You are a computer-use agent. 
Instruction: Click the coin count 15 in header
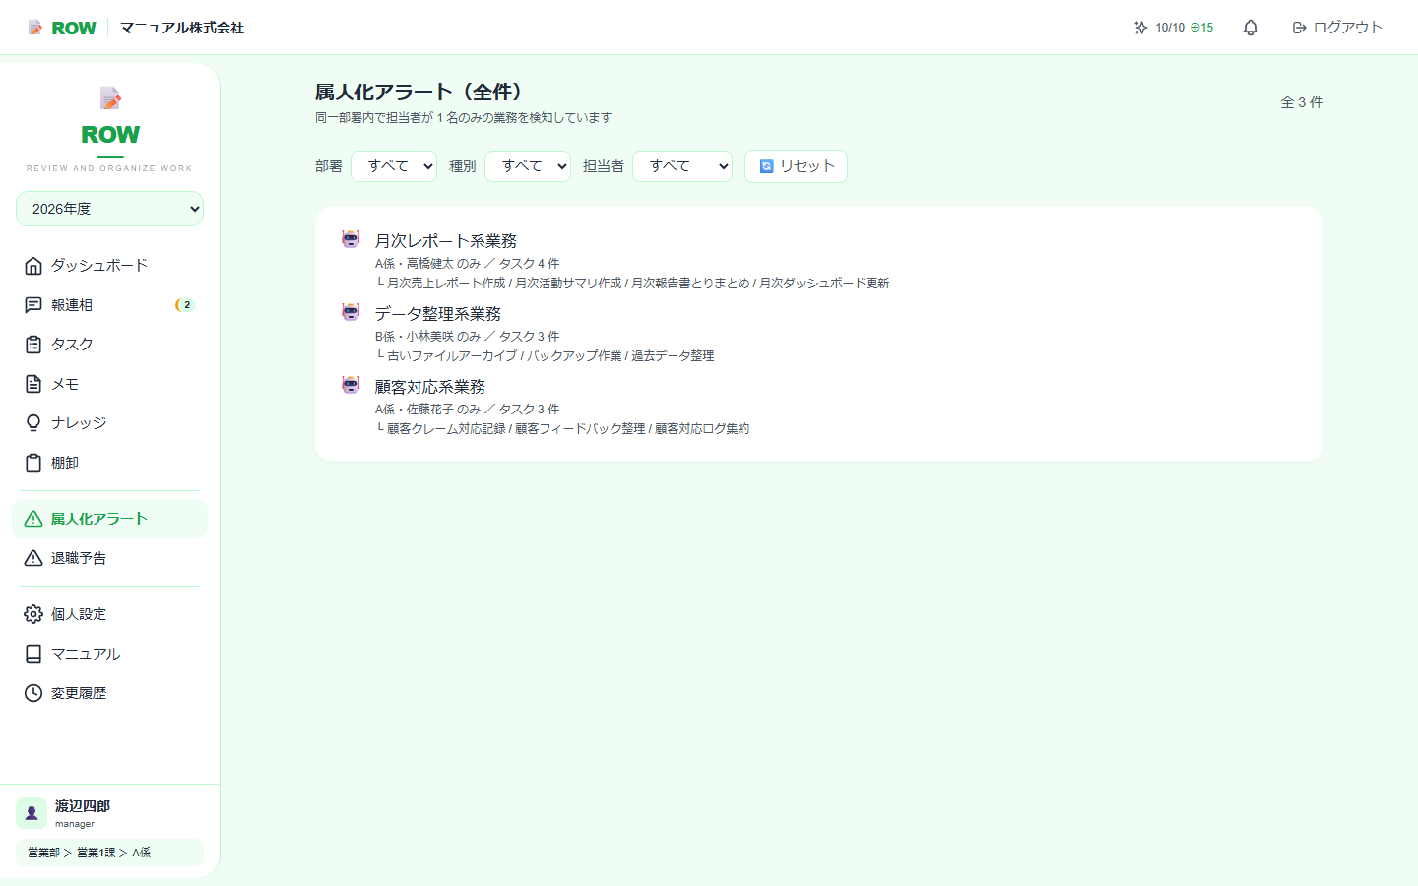(1202, 28)
